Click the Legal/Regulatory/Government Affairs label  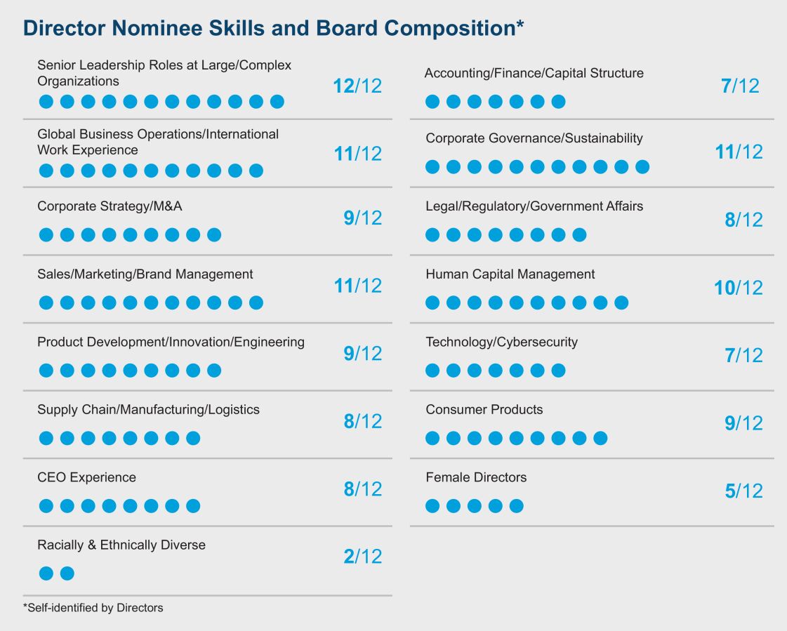tap(534, 206)
